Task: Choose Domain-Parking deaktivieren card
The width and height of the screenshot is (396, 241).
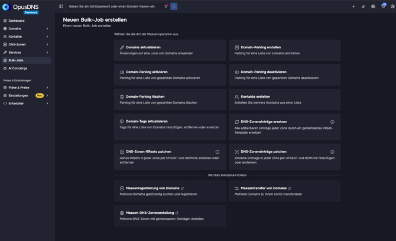Action: pyautogui.click(x=285, y=75)
